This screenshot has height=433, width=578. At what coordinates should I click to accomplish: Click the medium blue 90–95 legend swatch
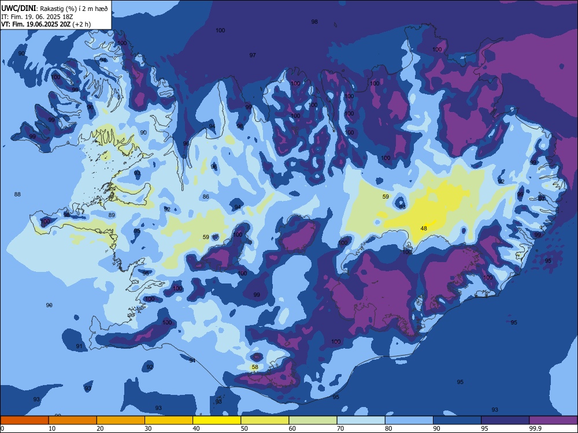(x=457, y=420)
